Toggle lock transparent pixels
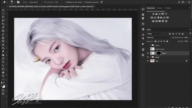This screenshot has width=192, height=108. click(x=155, y=41)
